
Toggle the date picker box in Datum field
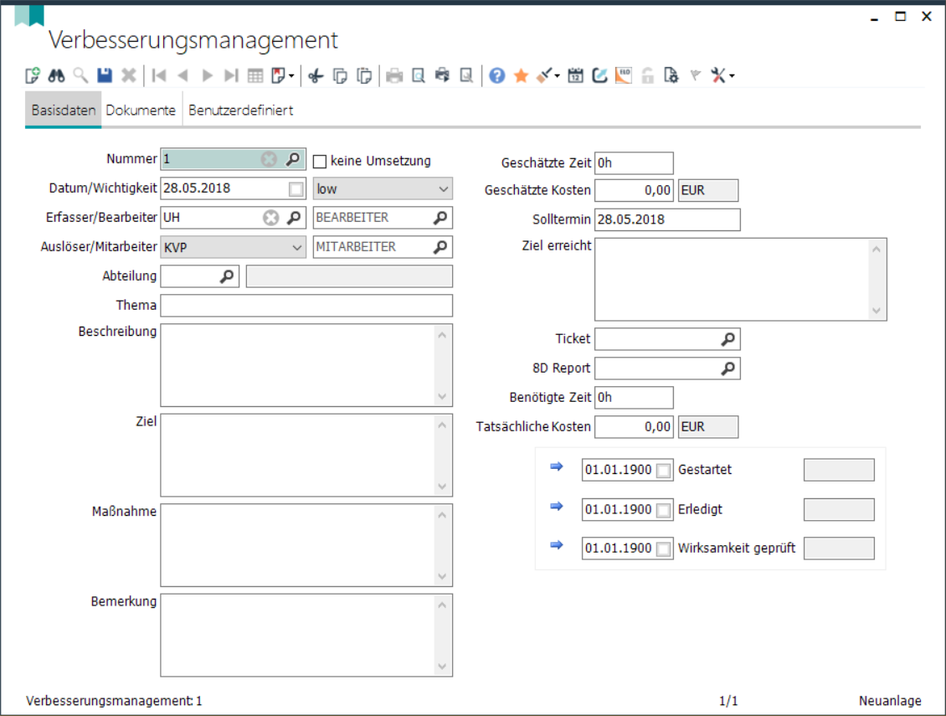pyautogui.click(x=296, y=189)
